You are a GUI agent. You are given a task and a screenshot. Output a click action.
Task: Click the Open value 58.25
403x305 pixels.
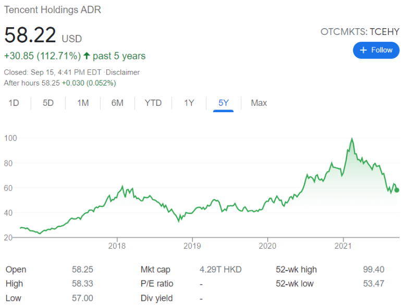(x=82, y=270)
